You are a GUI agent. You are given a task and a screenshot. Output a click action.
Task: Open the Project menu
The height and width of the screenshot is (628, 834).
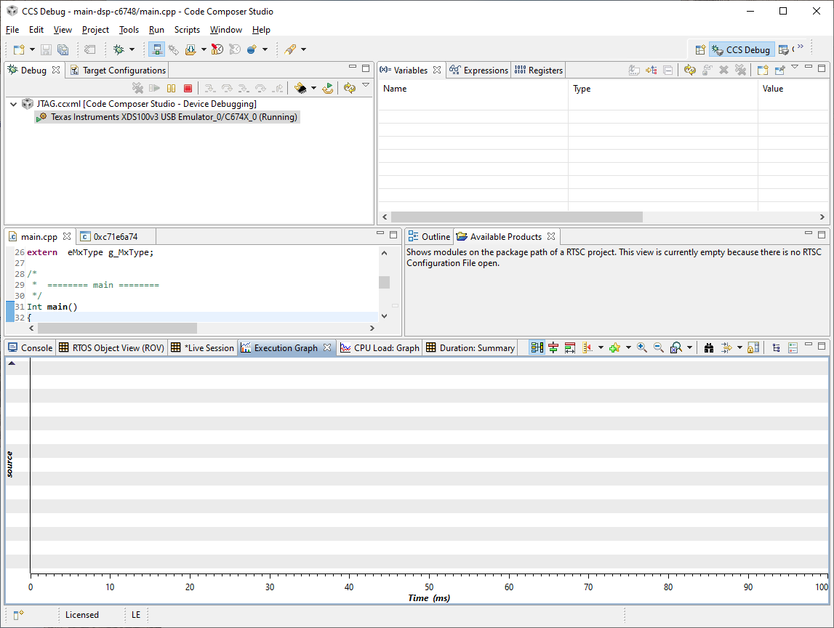(95, 30)
